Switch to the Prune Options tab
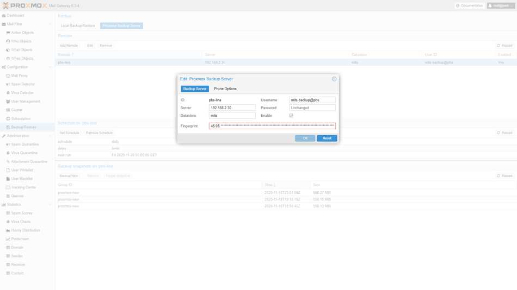Image resolution: width=517 pixels, height=290 pixels. [225, 89]
